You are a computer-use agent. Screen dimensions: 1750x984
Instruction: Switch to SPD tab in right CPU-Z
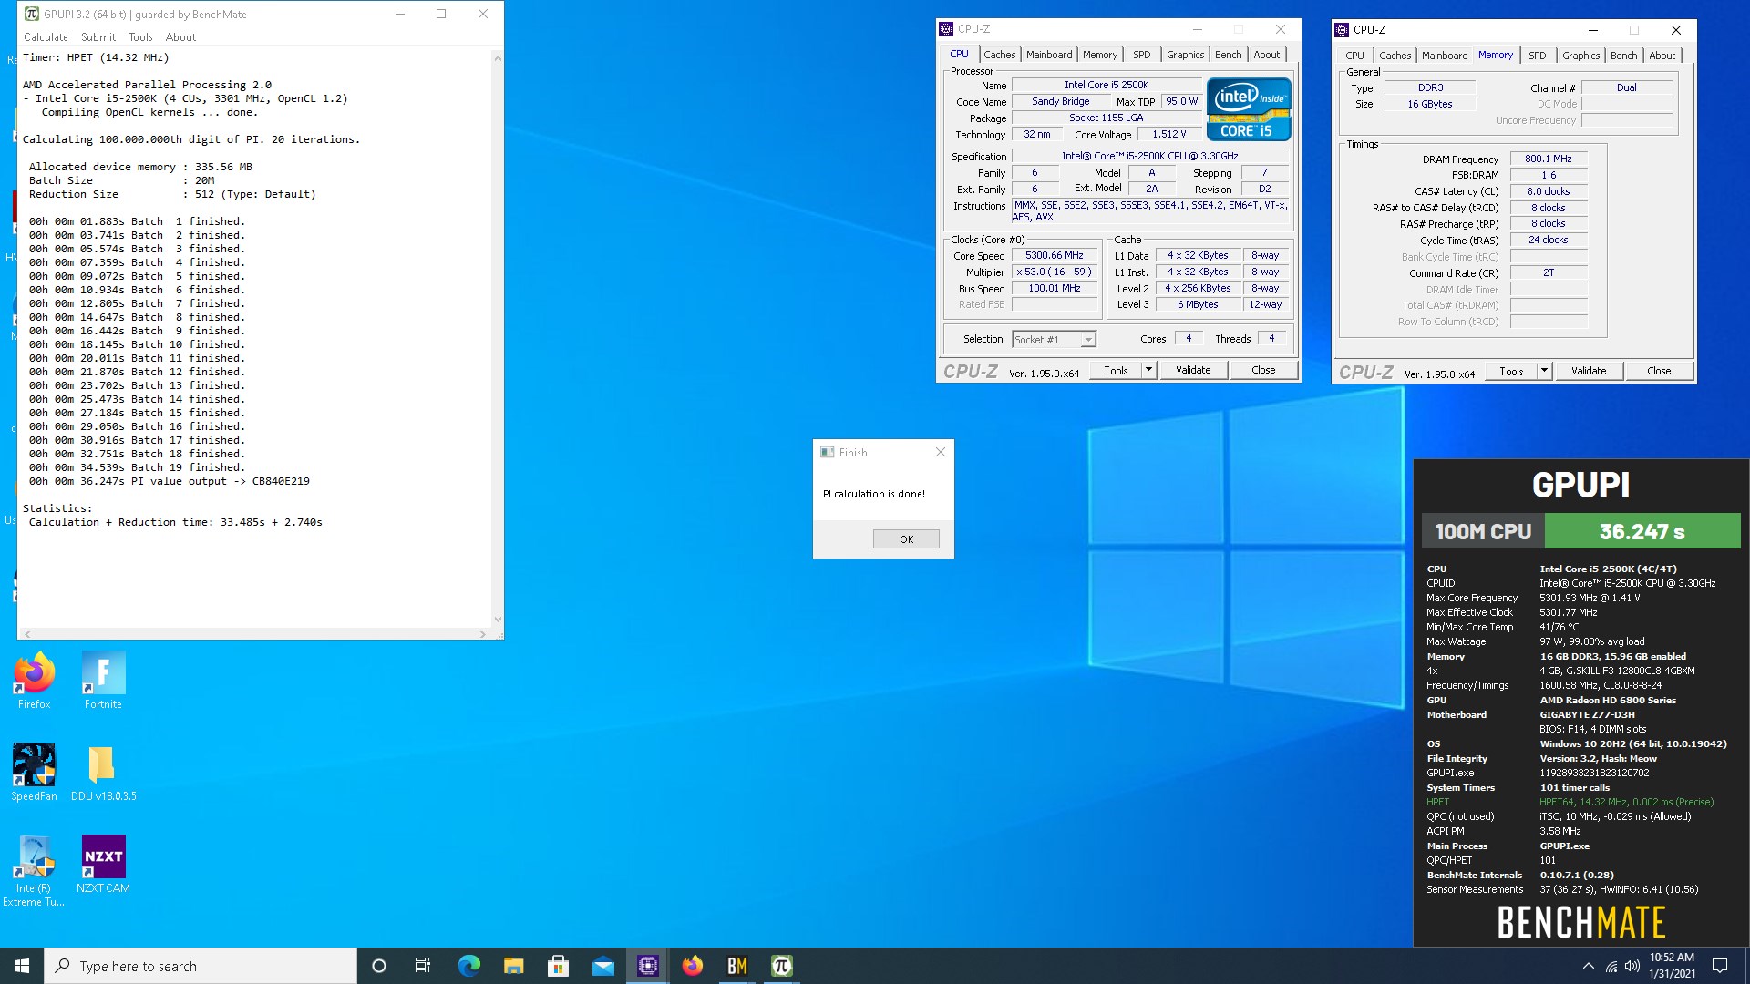[x=1537, y=56]
